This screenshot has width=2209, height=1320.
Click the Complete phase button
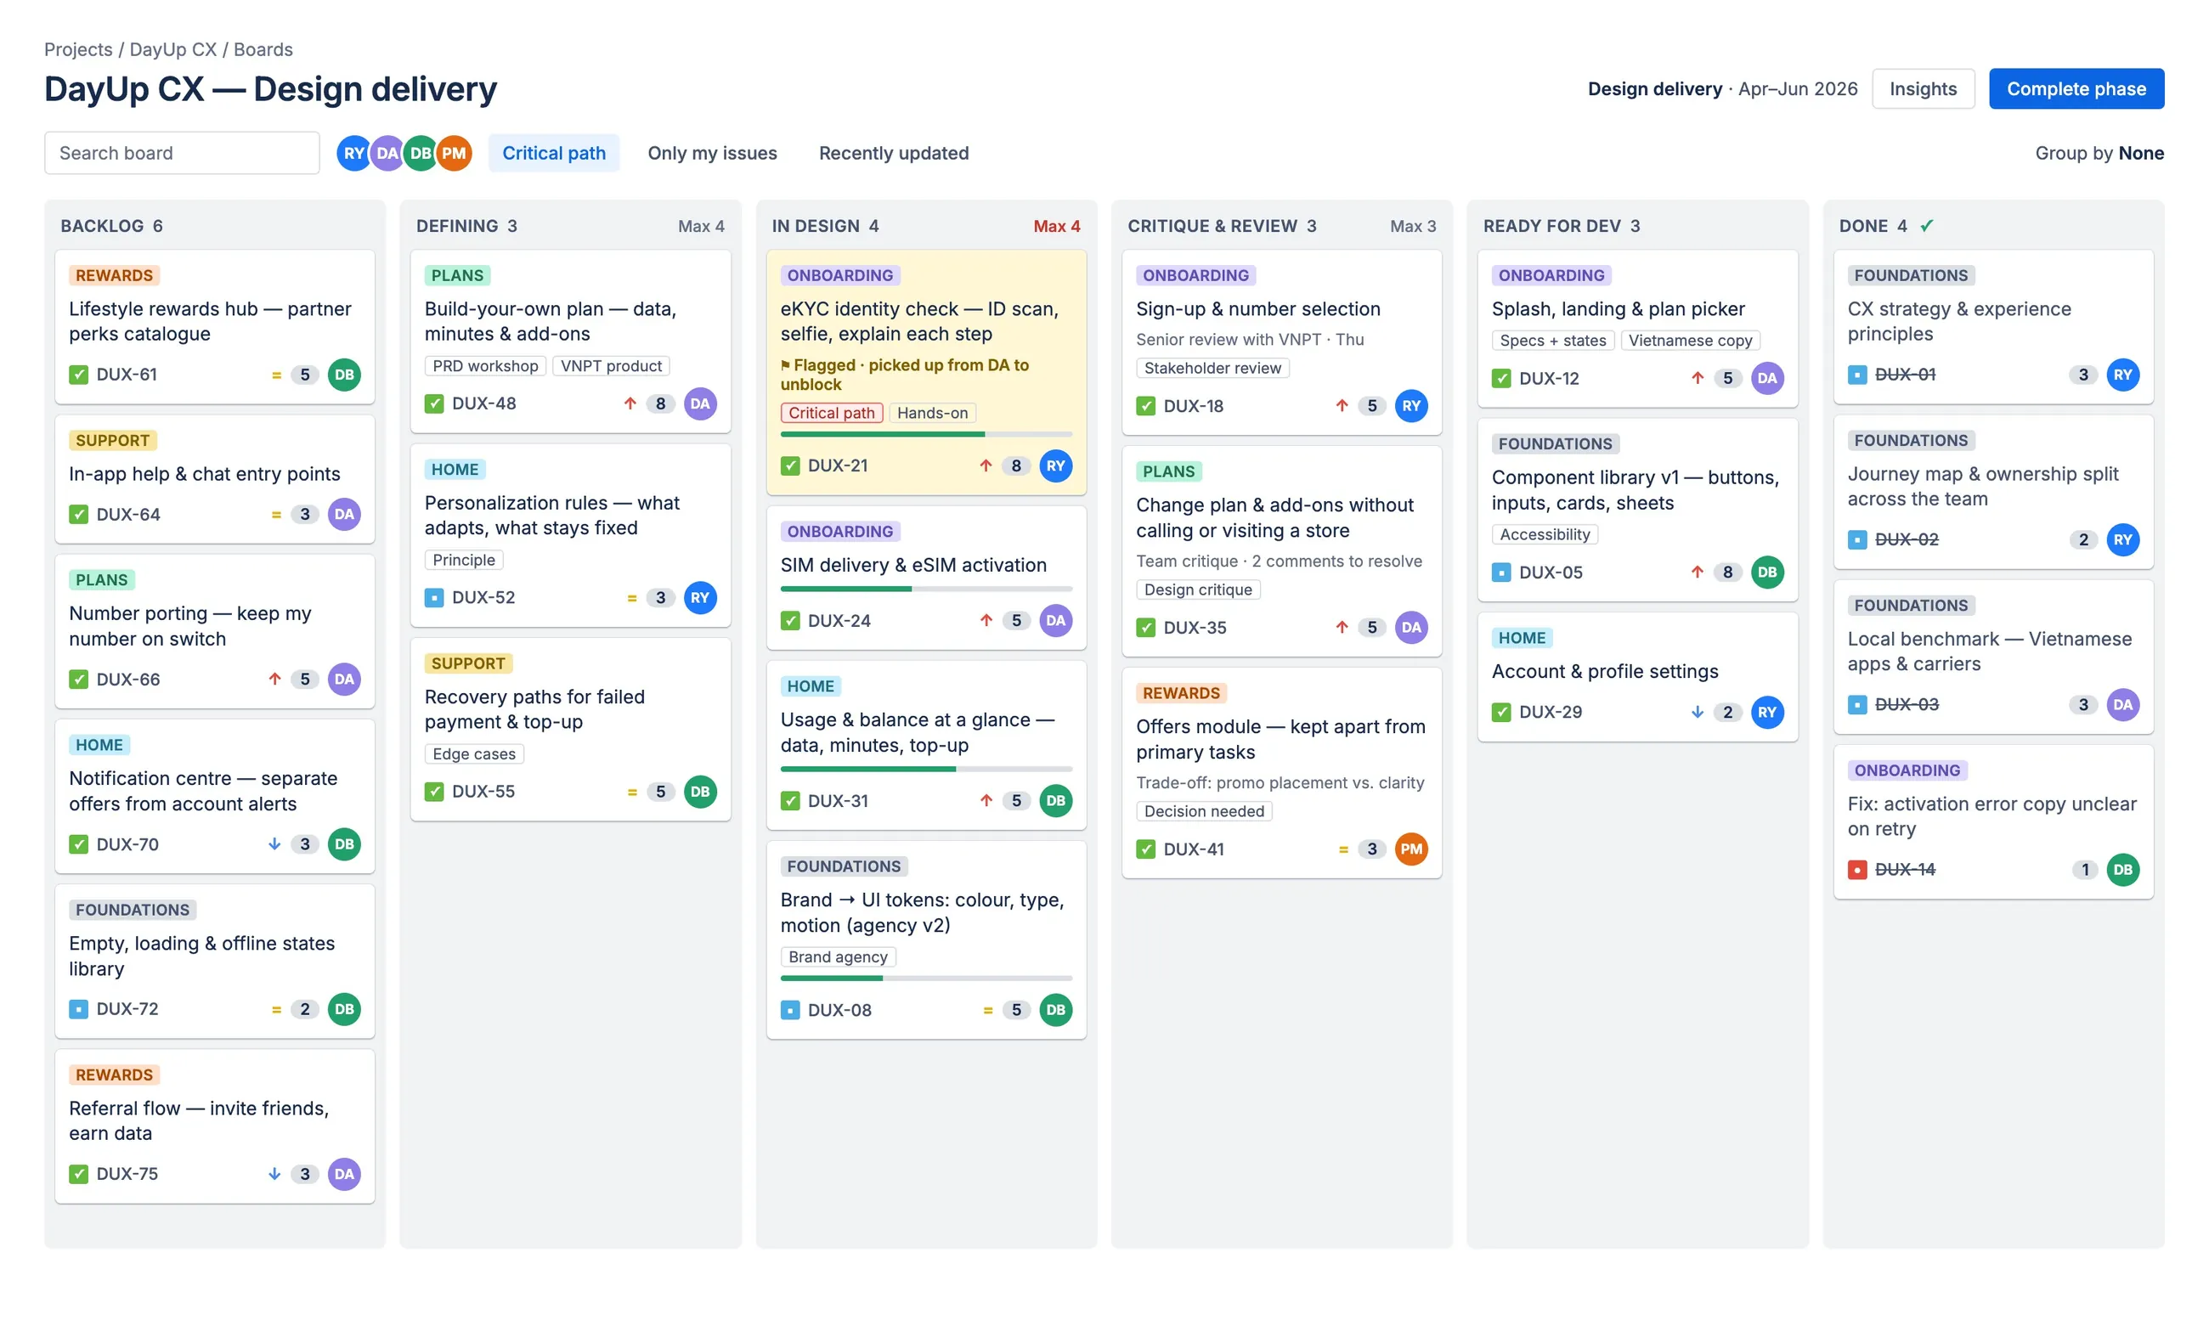coord(2076,89)
